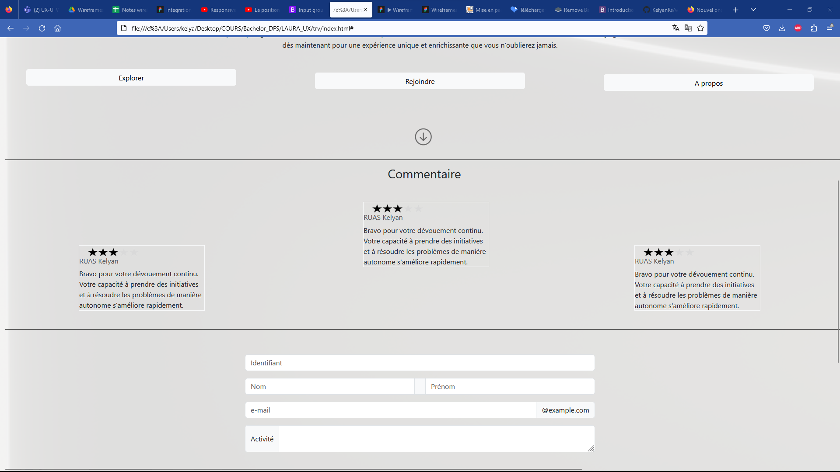Bookmark this page using the star icon
Image resolution: width=840 pixels, height=472 pixels.
point(700,28)
